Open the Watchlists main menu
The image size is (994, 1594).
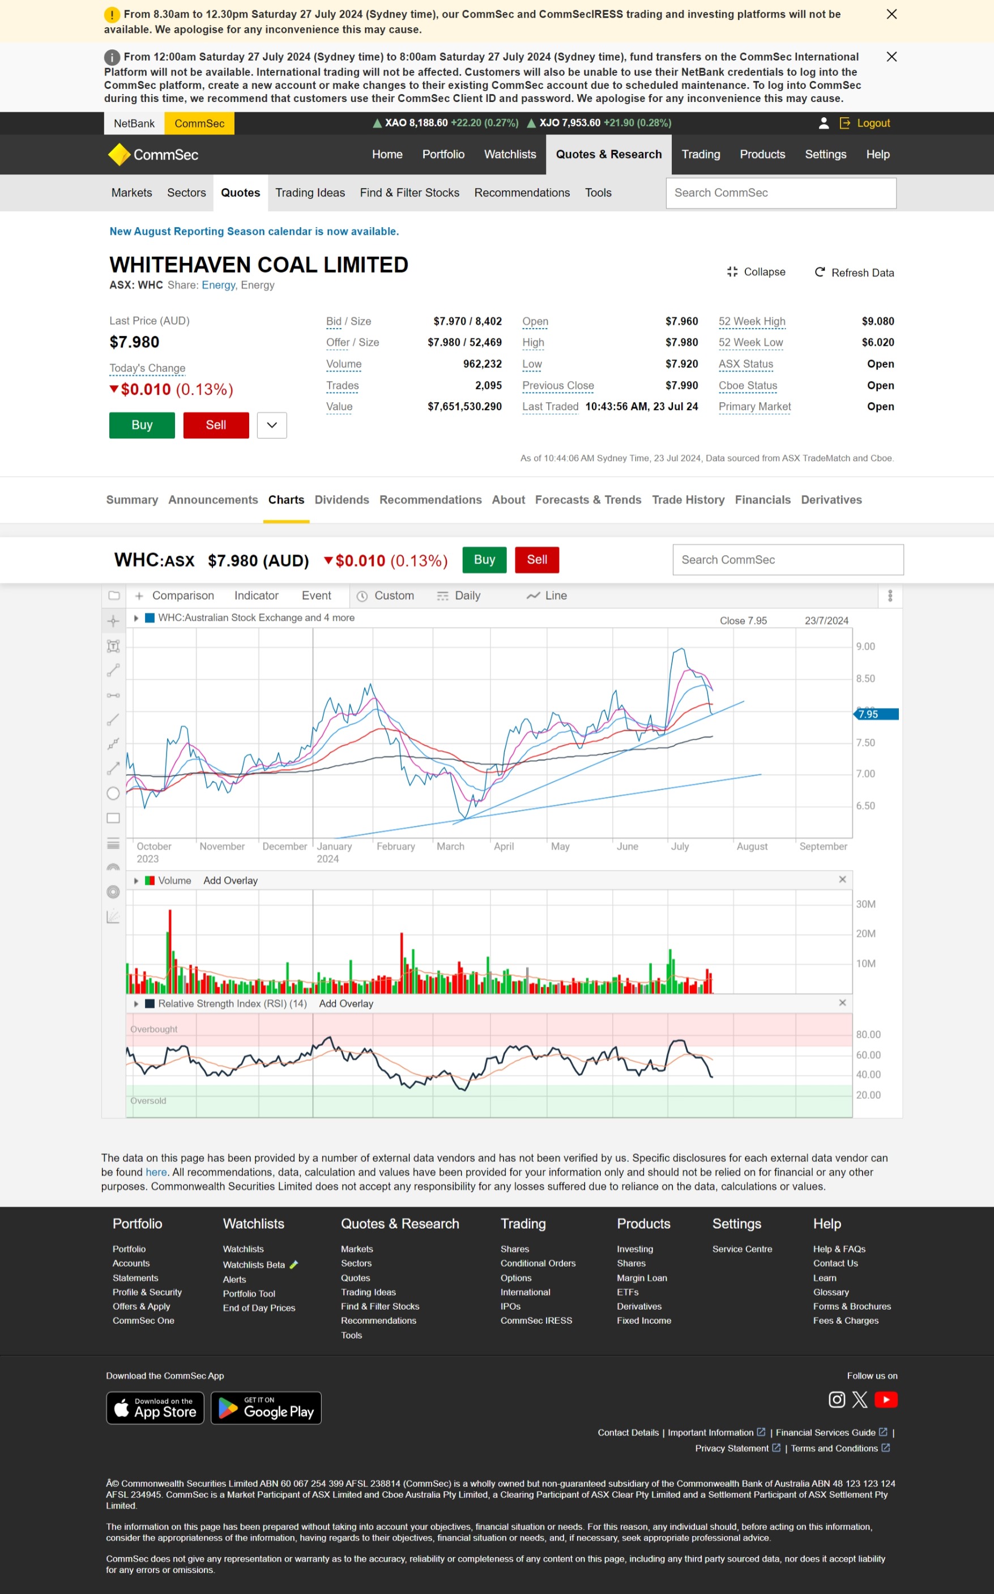click(x=510, y=155)
